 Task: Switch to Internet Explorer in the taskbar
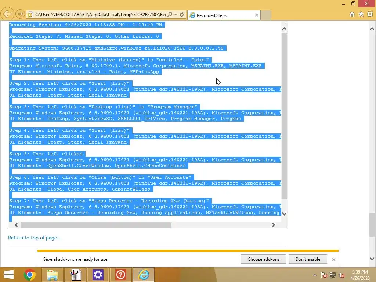(x=144, y=275)
